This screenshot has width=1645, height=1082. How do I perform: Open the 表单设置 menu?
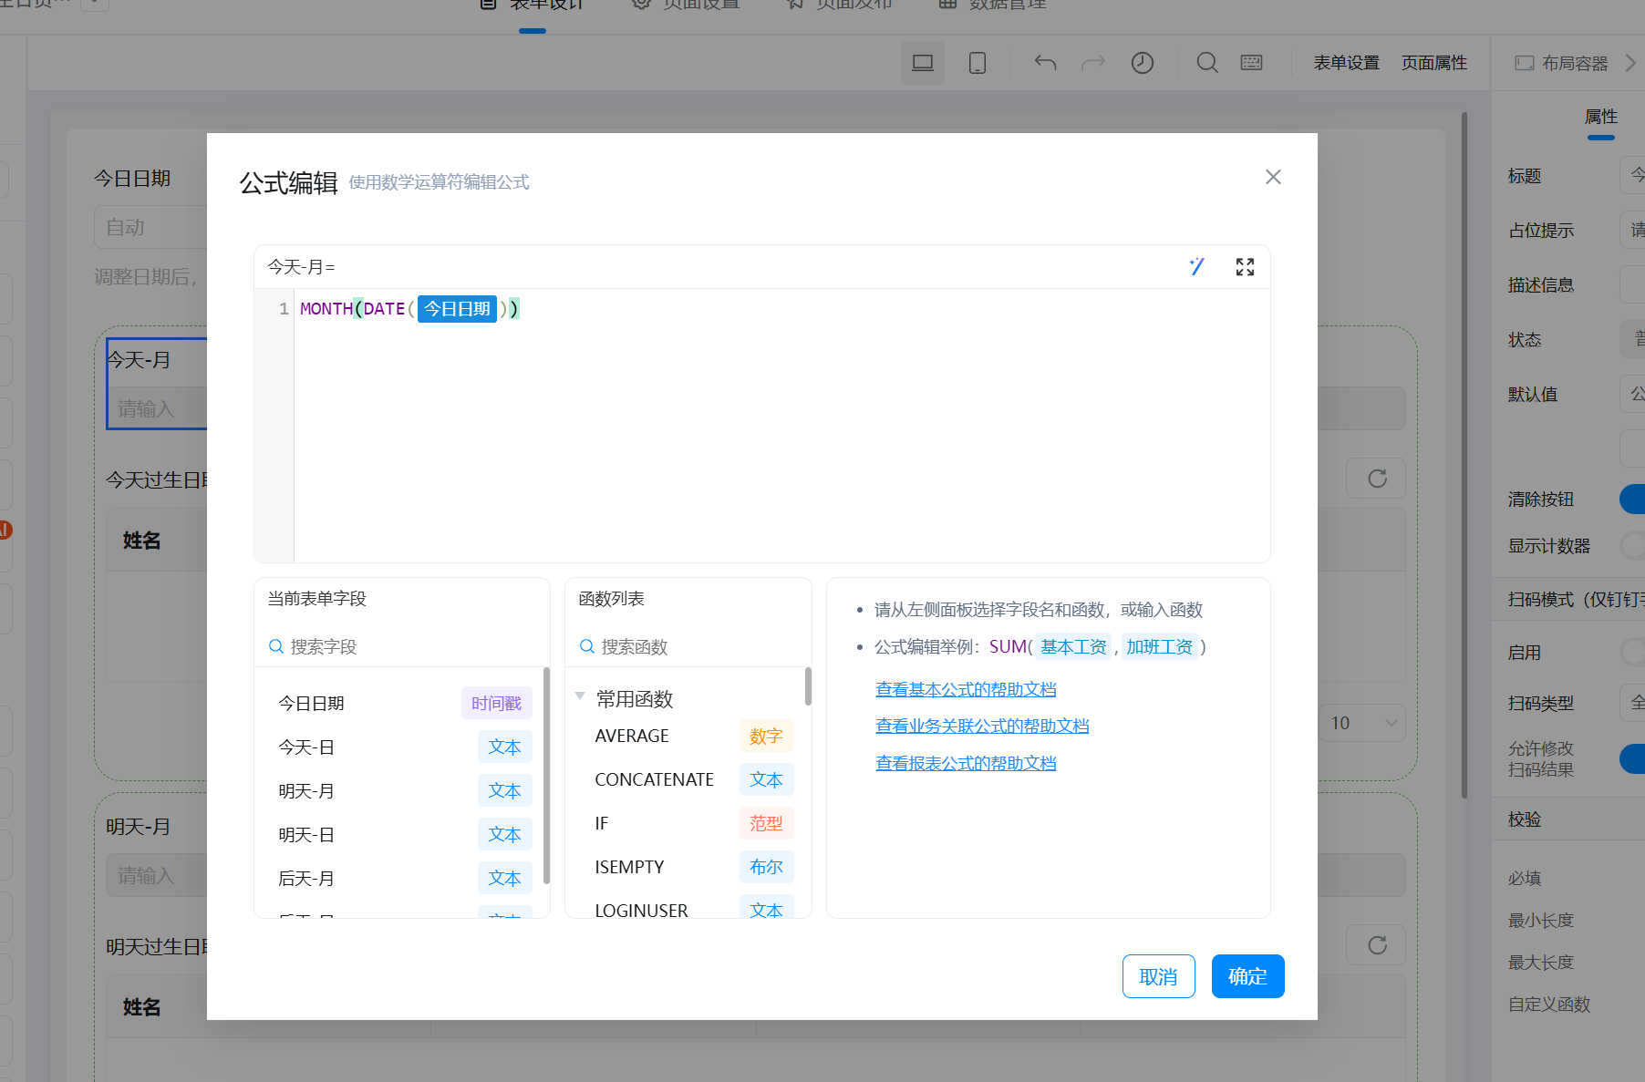[1346, 63]
